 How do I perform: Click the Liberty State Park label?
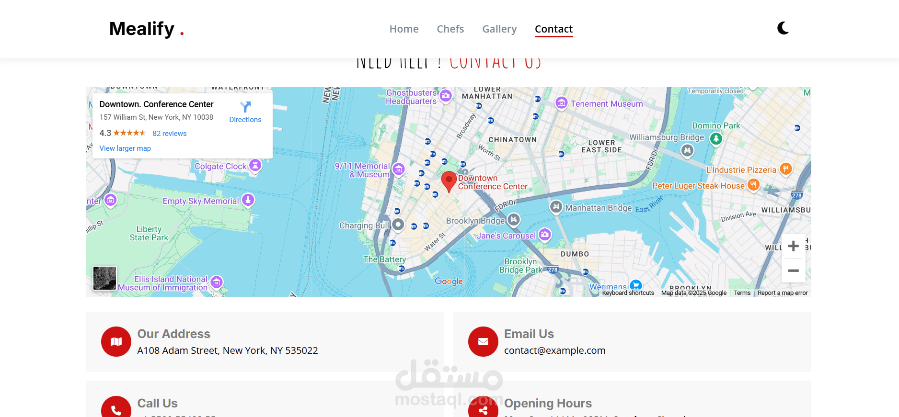(x=149, y=233)
